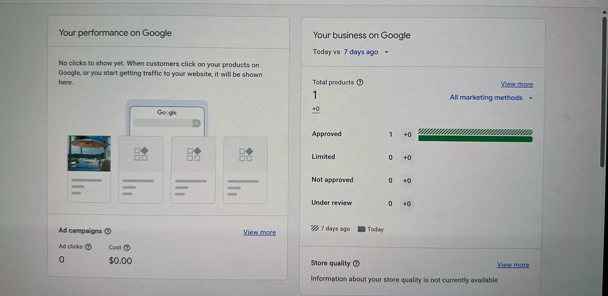Click help icon next to Store quality
This screenshot has width=608, height=296.
(x=356, y=263)
